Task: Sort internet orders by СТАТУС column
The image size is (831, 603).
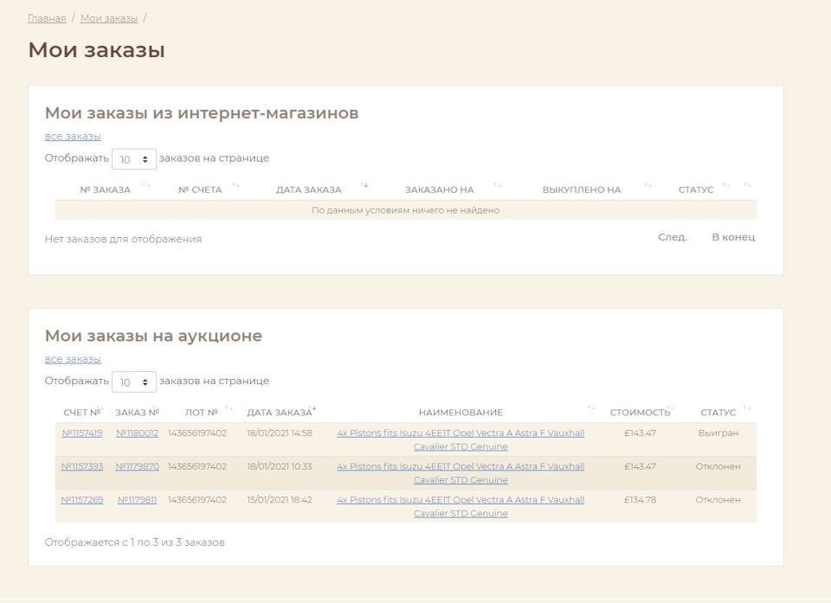Action: click(x=696, y=189)
